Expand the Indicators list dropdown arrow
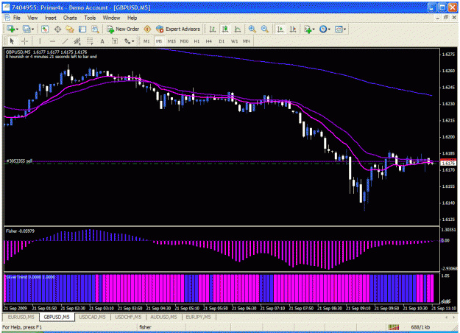 pos(314,29)
